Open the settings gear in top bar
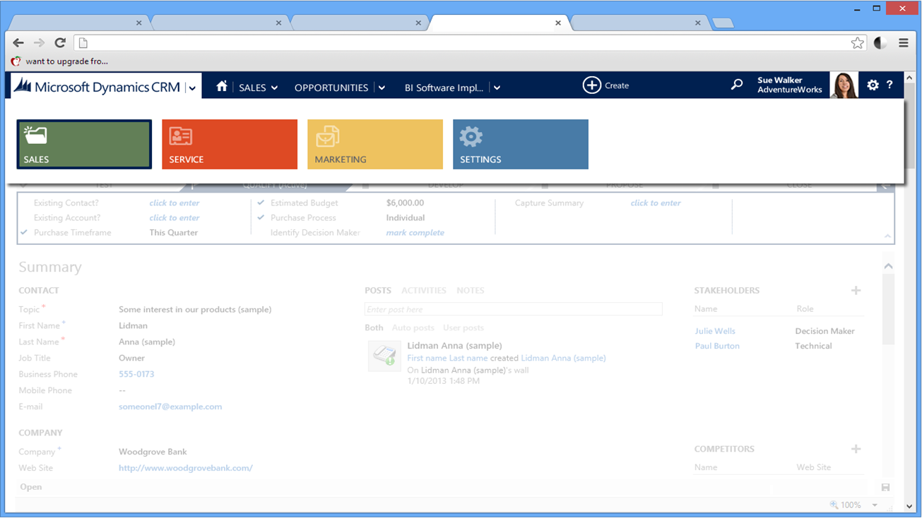The width and height of the screenshot is (922, 518). coord(873,85)
